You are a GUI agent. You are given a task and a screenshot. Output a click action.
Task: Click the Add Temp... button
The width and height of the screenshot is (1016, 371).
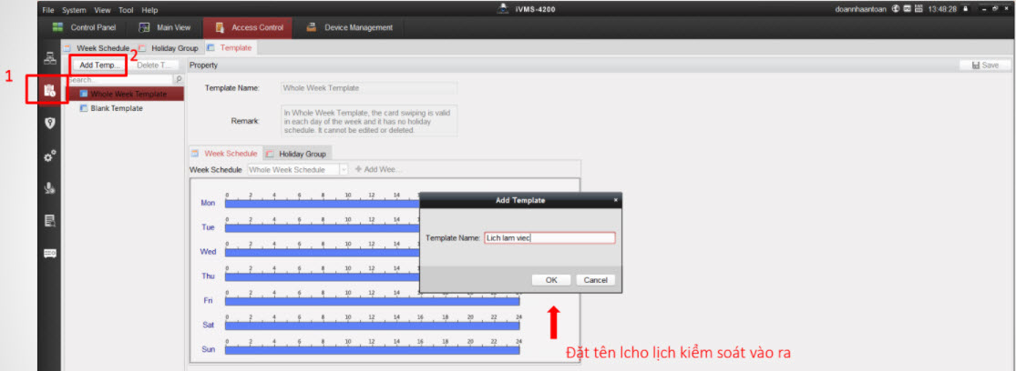(97, 65)
